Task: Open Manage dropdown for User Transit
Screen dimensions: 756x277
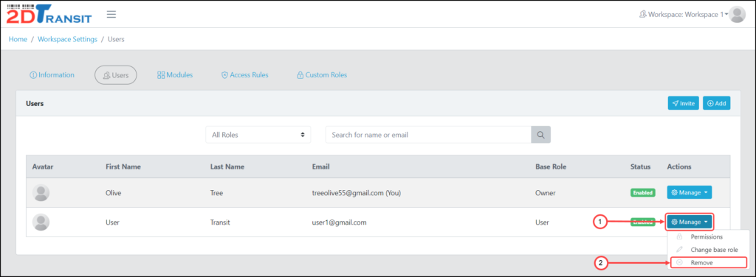Action: point(689,222)
